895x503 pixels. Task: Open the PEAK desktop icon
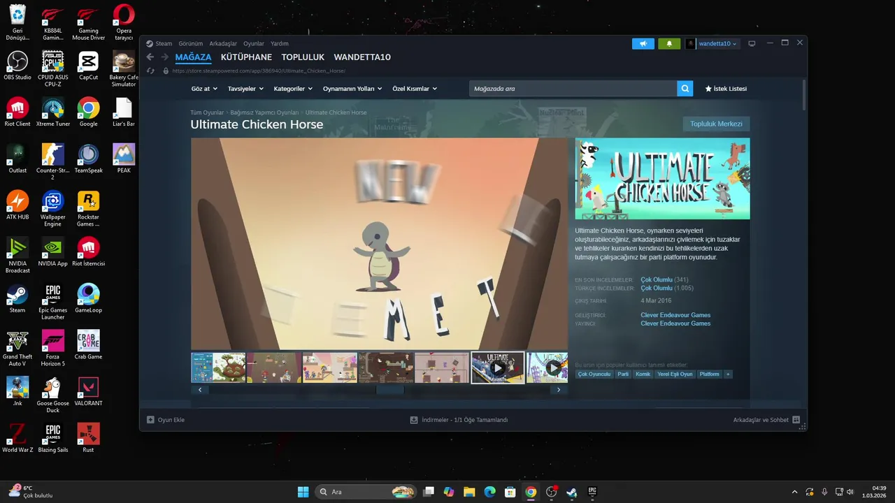coord(124,159)
